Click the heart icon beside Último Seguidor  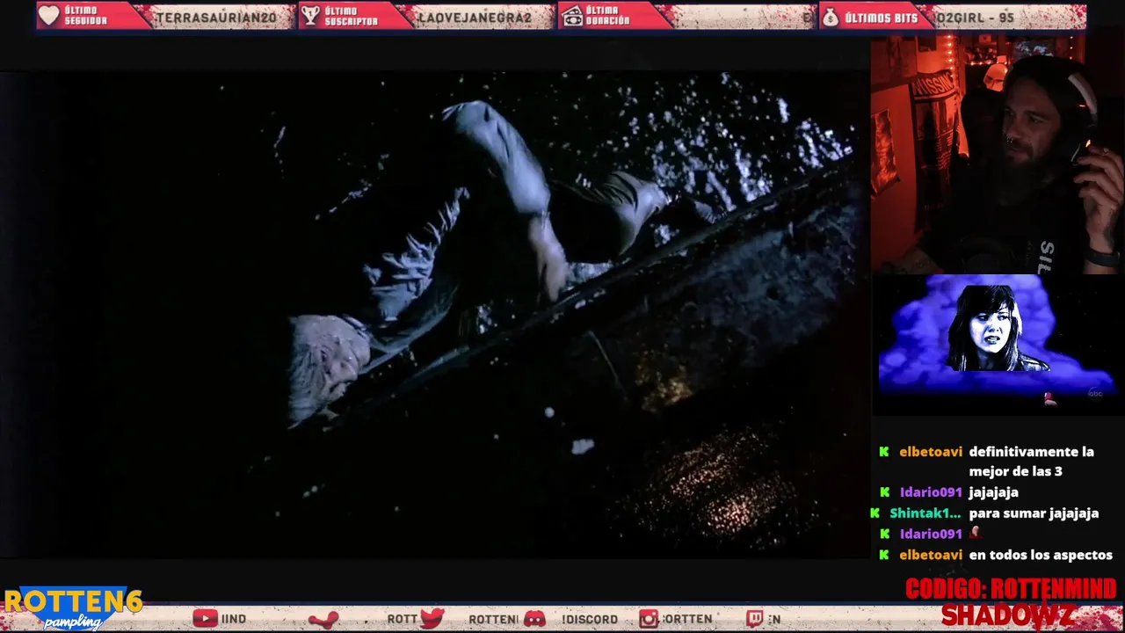coord(49,16)
